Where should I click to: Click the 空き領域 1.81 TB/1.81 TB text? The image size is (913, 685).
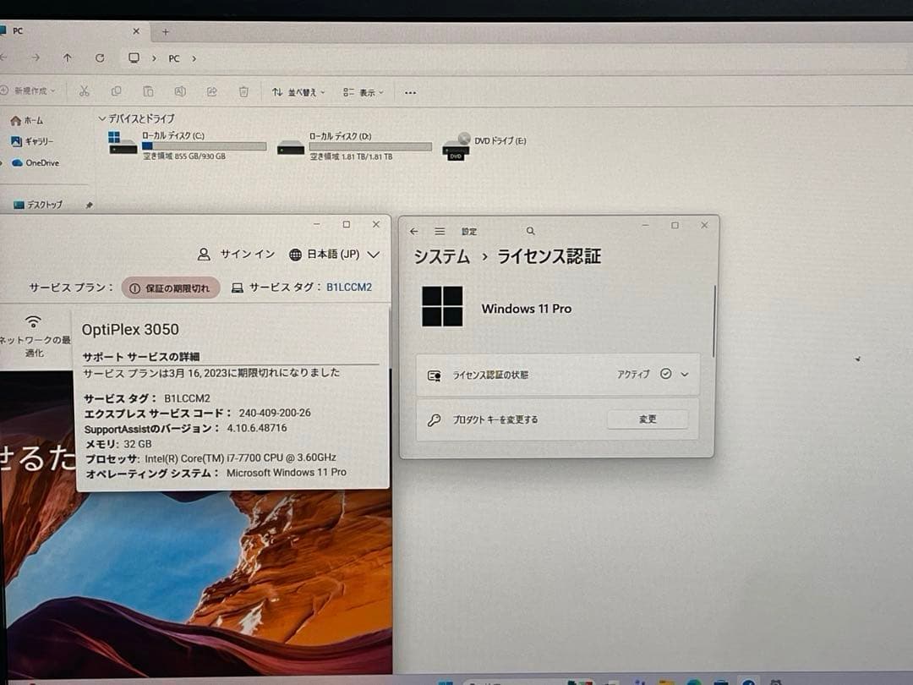pos(351,157)
